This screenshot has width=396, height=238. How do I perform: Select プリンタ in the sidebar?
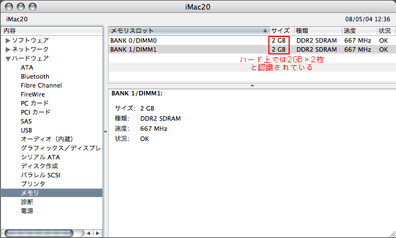[x=33, y=184]
